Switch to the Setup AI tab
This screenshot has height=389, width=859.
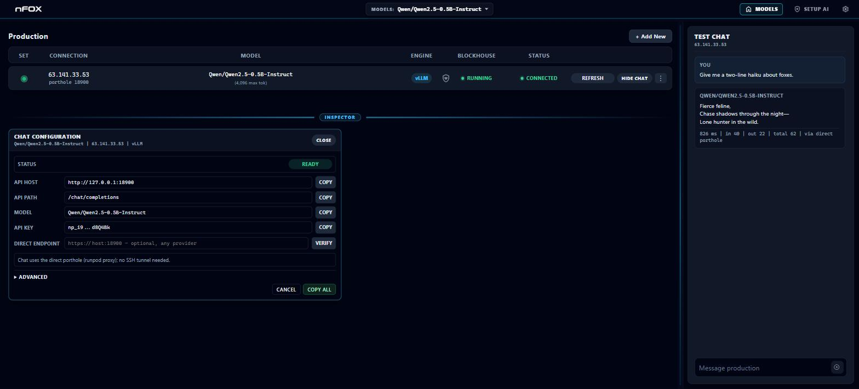pyautogui.click(x=811, y=9)
